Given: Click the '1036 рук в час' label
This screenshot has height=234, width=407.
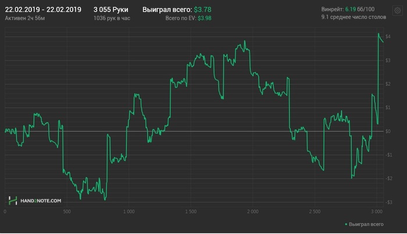Looking at the screenshot, I should point(112,18).
